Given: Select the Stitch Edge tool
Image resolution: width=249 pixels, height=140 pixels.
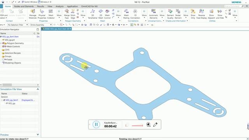Looking at the screenshot, I should pyautogui.click(x=73, y=14).
